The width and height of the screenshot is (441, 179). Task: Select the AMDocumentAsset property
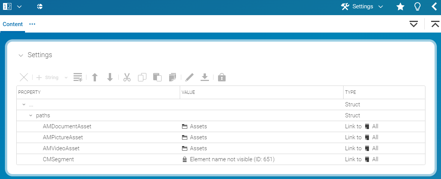click(67, 126)
